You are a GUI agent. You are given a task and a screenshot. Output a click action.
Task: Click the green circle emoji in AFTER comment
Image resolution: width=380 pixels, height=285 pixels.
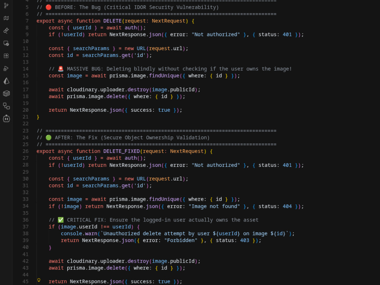[49, 138]
